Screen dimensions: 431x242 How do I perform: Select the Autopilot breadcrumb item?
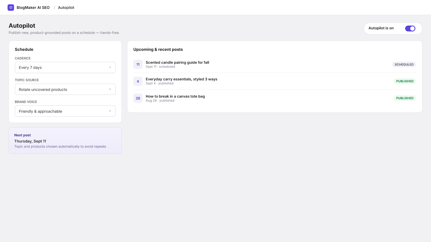click(66, 8)
